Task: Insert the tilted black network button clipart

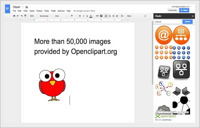Action: click(x=164, y=72)
